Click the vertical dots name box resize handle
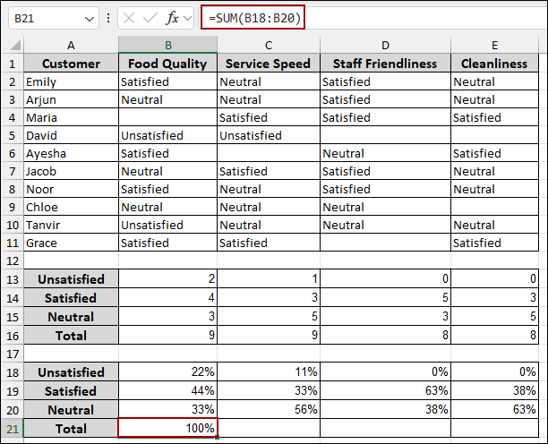The width and height of the screenshot is (548, 444). [x=109, y=18]
